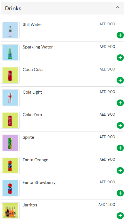This screenshot has height=224, width=128.
Task: Add Coca Cola with the plus icon
Action: 120,80
